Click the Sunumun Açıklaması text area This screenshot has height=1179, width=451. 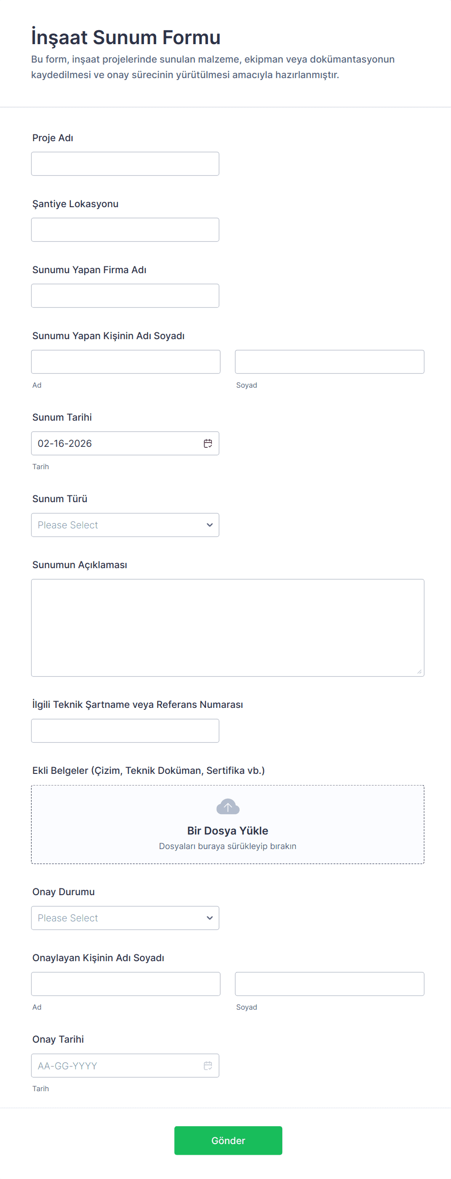pos(228,628)
